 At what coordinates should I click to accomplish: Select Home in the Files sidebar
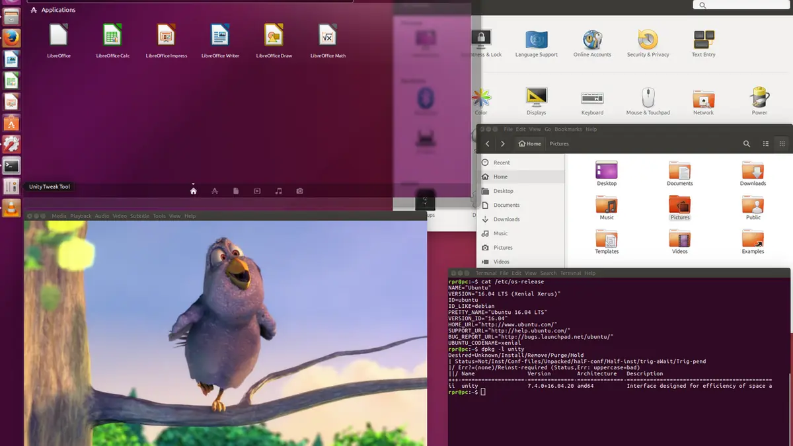click(x=521, y=176)
